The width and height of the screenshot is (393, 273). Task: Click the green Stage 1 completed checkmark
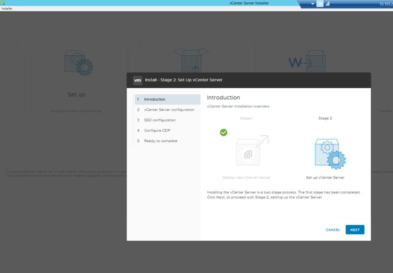223,132
